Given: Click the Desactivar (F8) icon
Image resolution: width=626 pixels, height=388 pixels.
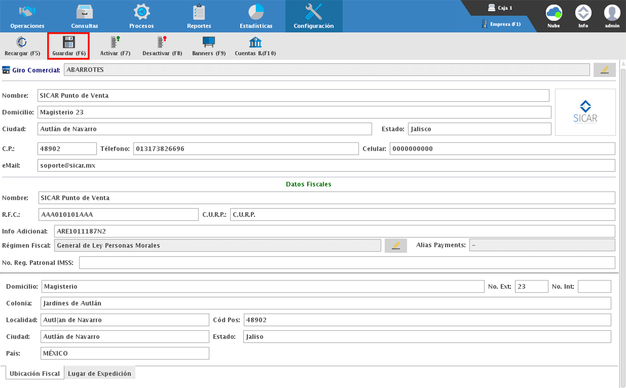Looking at the screenshot, I should [162, 46].
